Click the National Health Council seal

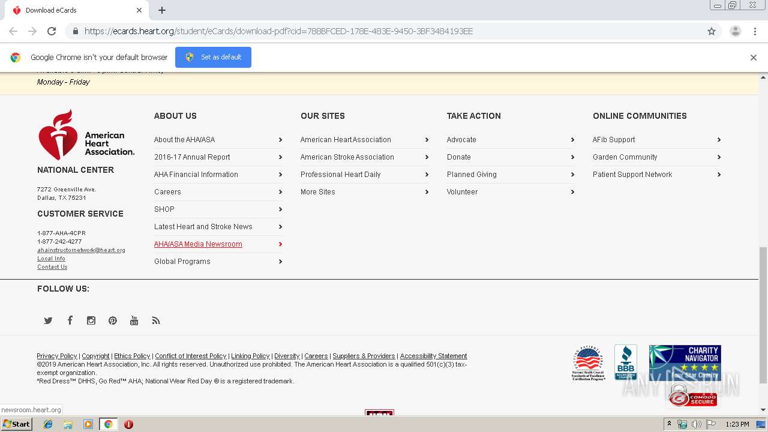click(588, 363)
